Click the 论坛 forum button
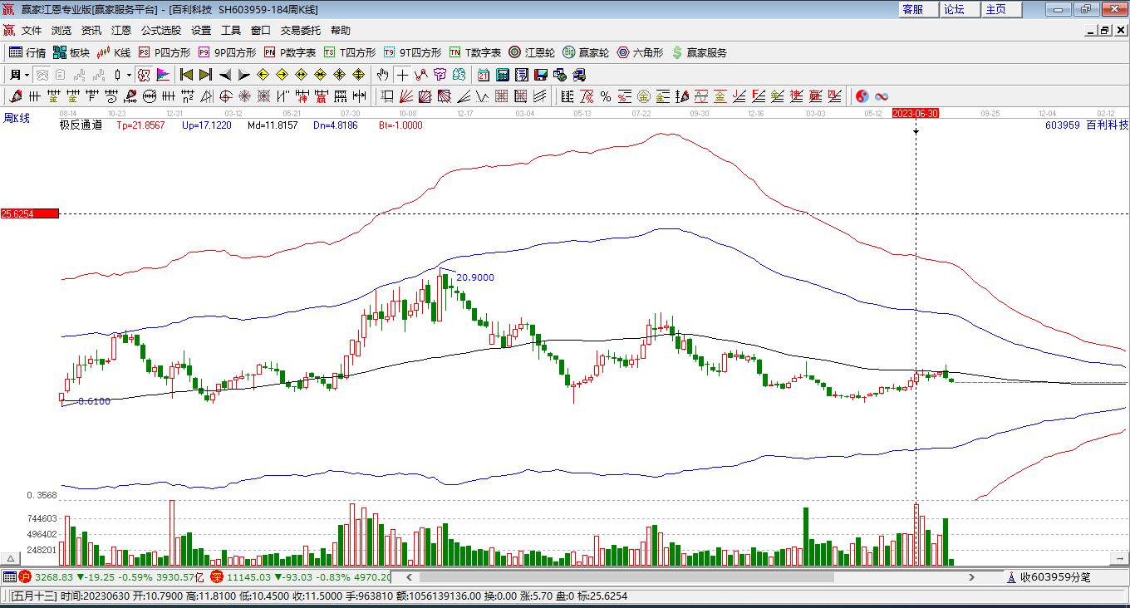1130x608 pixels. tap(954, 9)
